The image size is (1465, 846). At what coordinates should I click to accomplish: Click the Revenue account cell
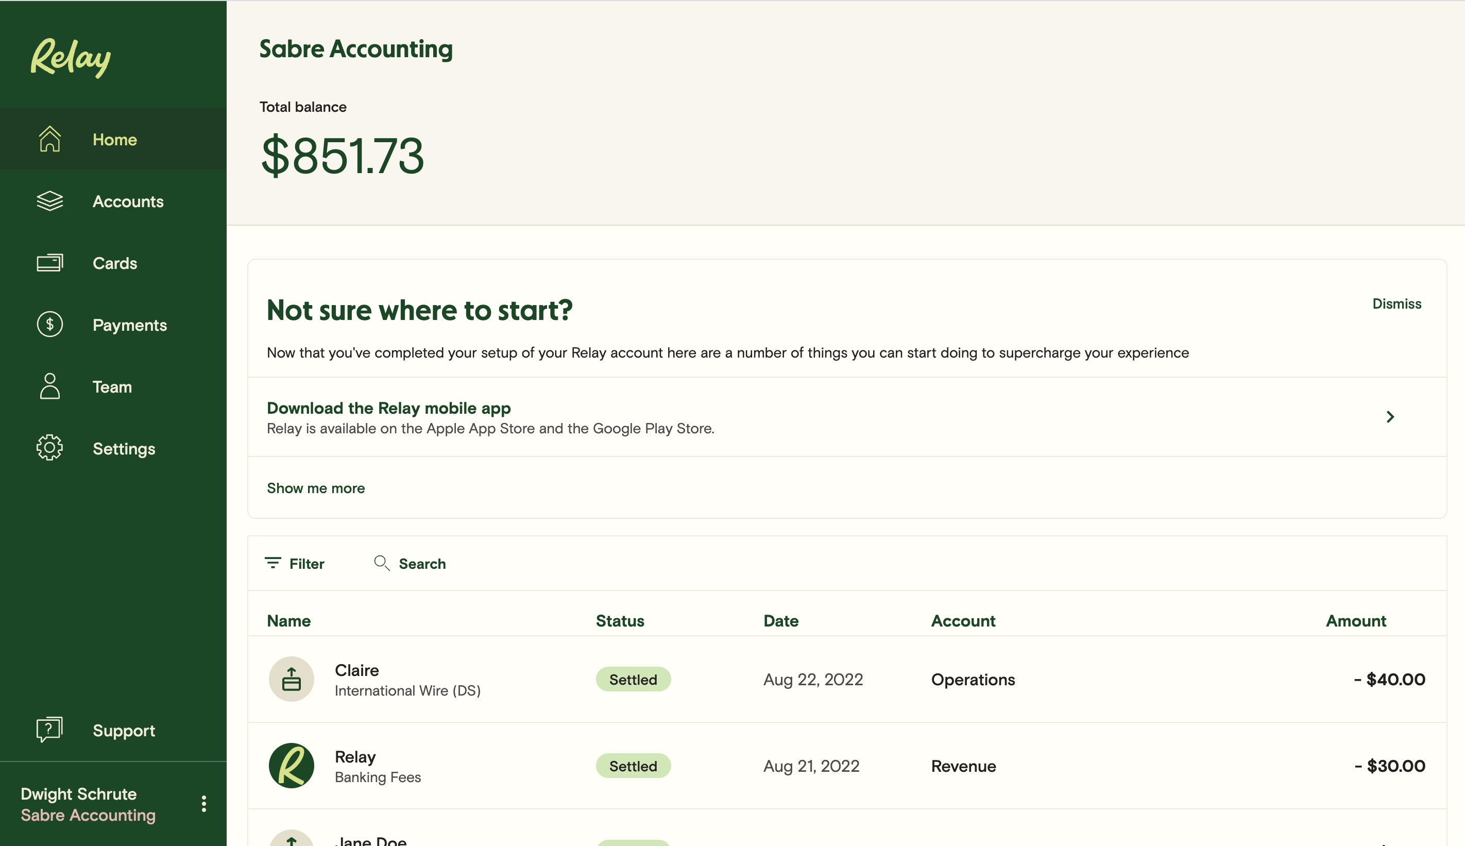click(964, 766)
